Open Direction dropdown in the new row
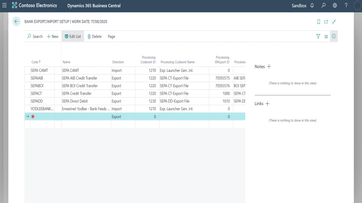 pyautogui.click(x=123, y=116)
